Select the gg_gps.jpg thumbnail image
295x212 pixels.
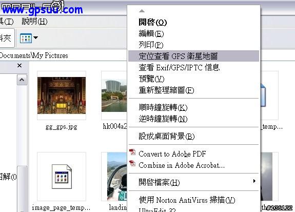pos(62,95)
